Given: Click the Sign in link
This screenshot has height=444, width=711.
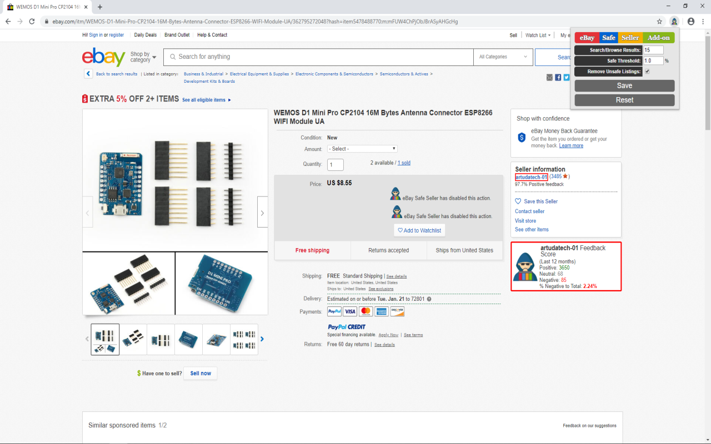Looking at the screenshot, I should point(96,35).
